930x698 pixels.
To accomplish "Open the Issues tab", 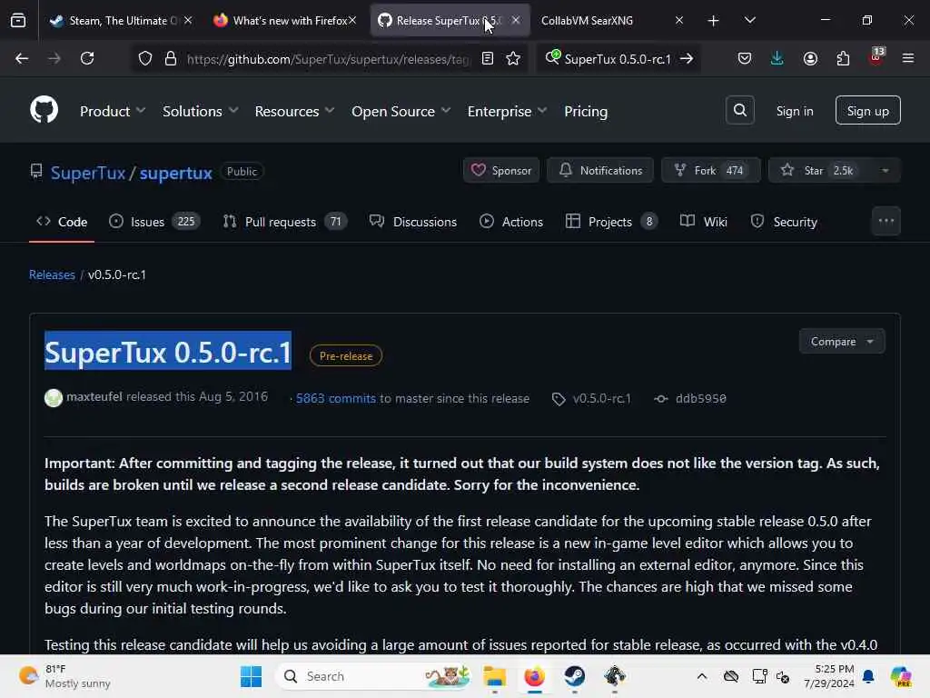I will [154, 222].
